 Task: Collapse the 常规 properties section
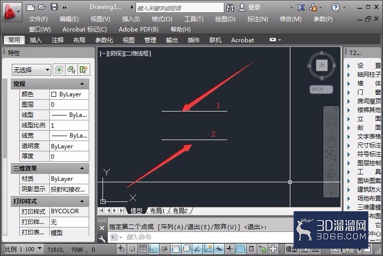(82, 84)
